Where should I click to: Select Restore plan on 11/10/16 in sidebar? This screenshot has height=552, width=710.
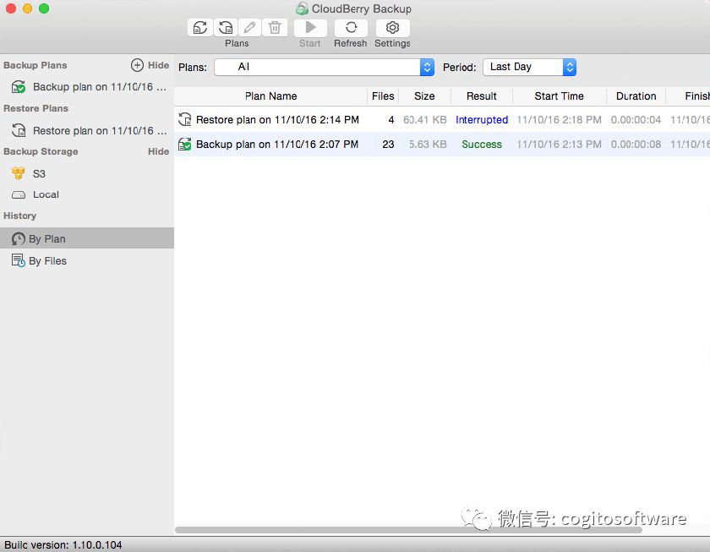click(87, 130)
